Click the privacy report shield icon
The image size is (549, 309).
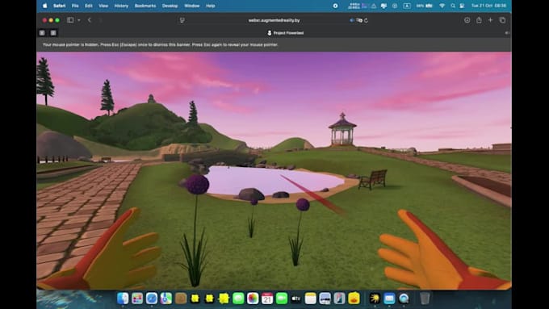[182, 20]
